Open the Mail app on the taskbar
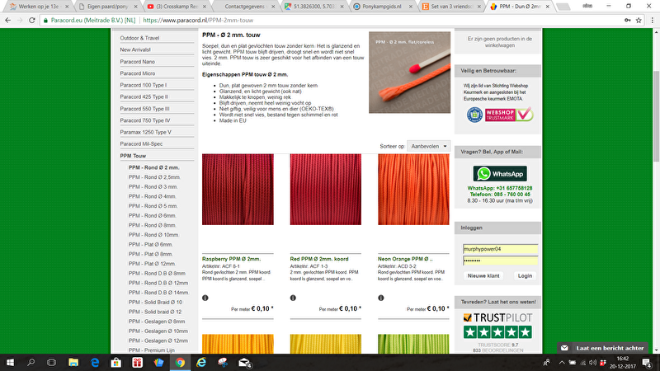Image resolution: width=660 pixels, height=371 pixels. pos(244,363)
